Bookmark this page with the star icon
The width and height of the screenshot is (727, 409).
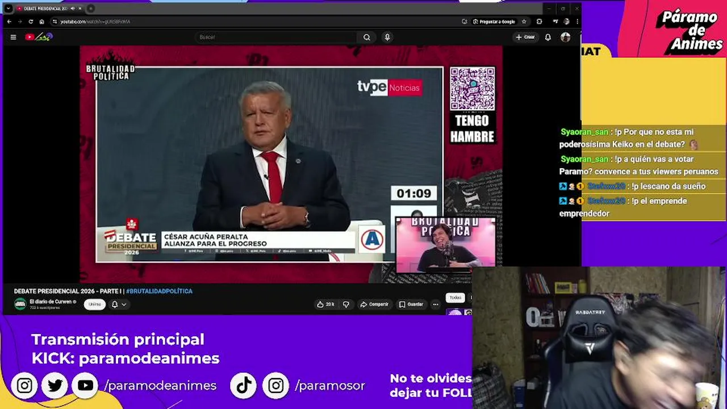tap(524, 22)
